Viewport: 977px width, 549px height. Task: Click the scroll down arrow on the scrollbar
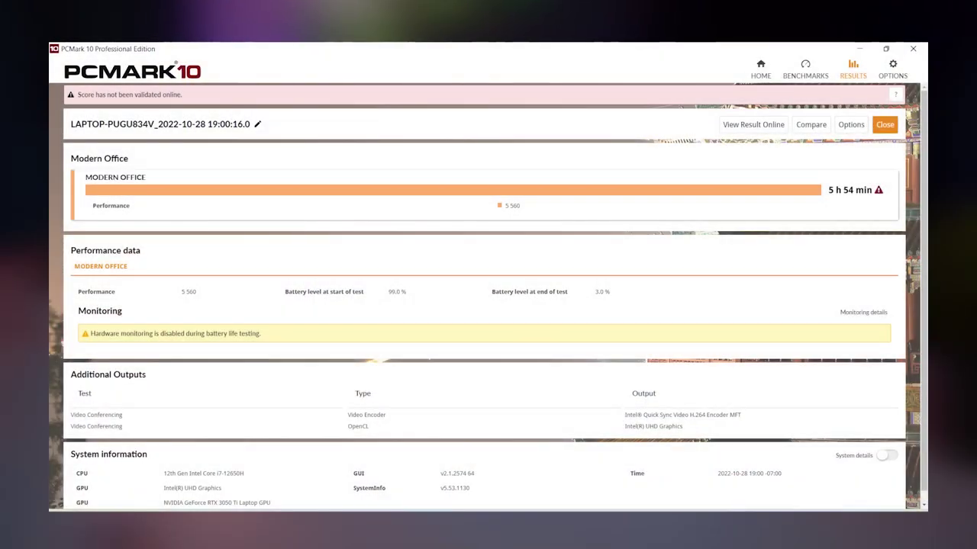924,504
